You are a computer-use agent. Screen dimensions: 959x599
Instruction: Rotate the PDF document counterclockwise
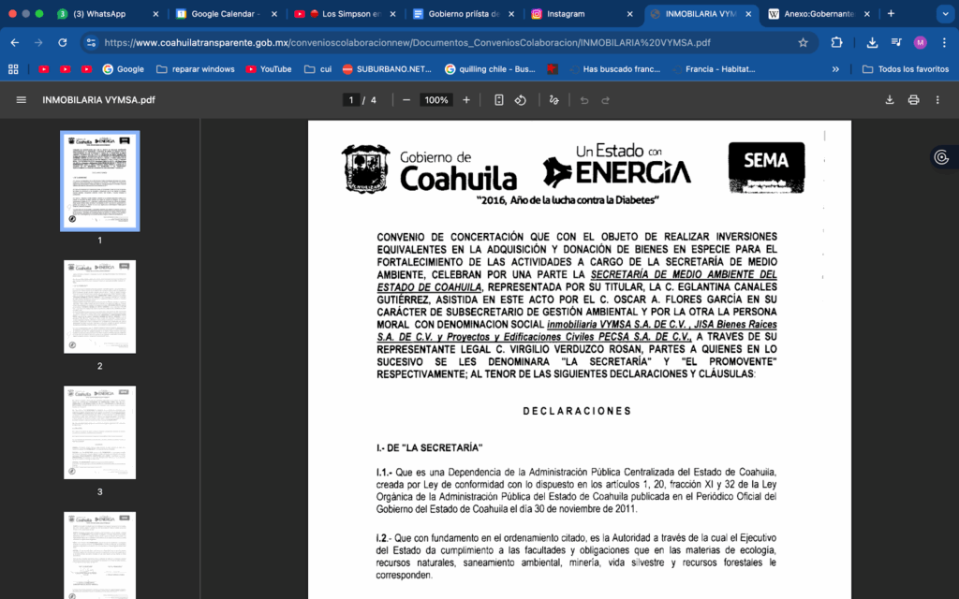point(521,100)
